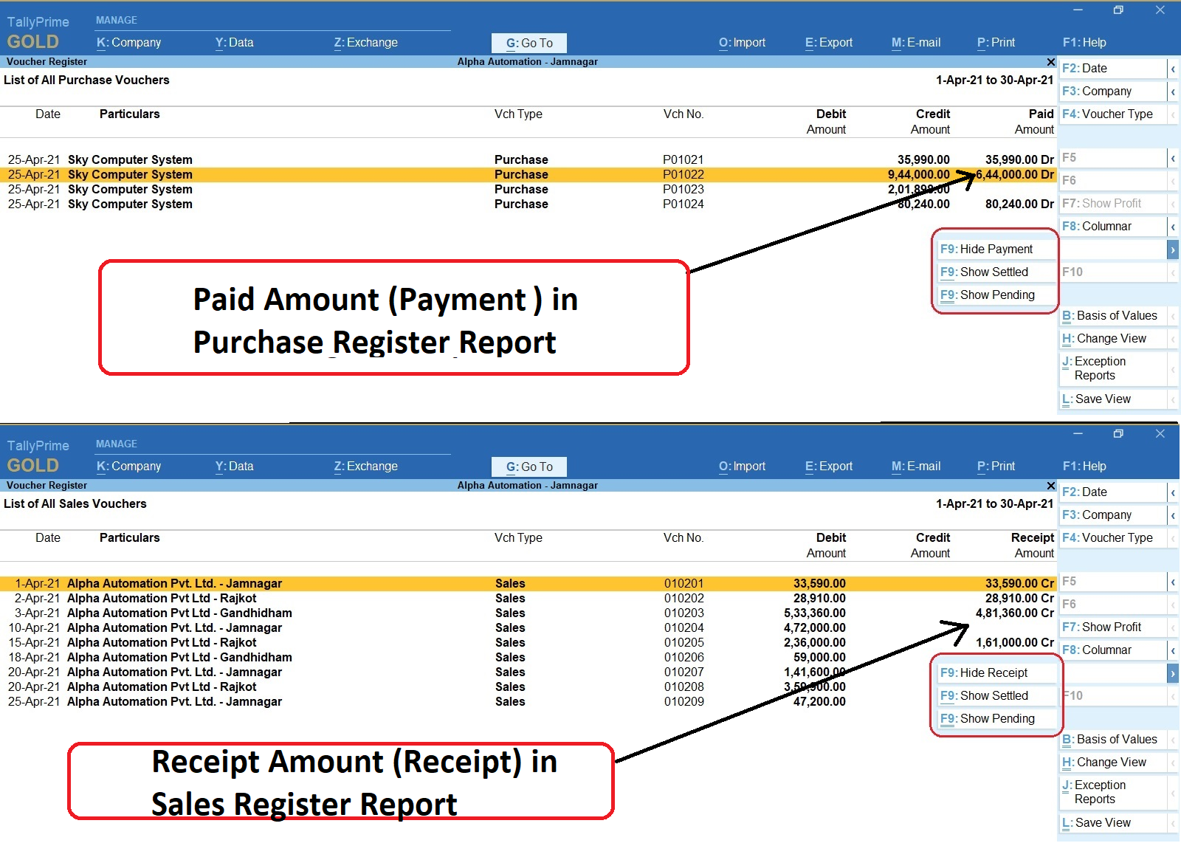Show Settled payments in purchase register
Image resolution: width=1181 pixels, height=843 pixels.
[994, 272]
